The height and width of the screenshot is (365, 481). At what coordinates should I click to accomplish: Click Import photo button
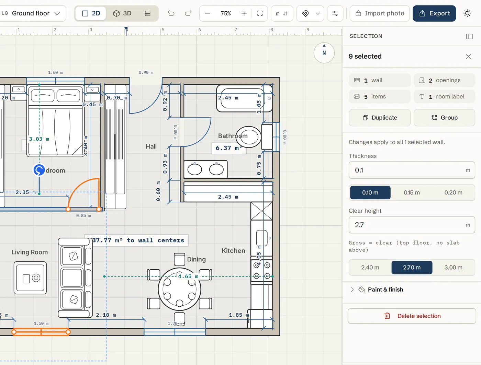380,13
